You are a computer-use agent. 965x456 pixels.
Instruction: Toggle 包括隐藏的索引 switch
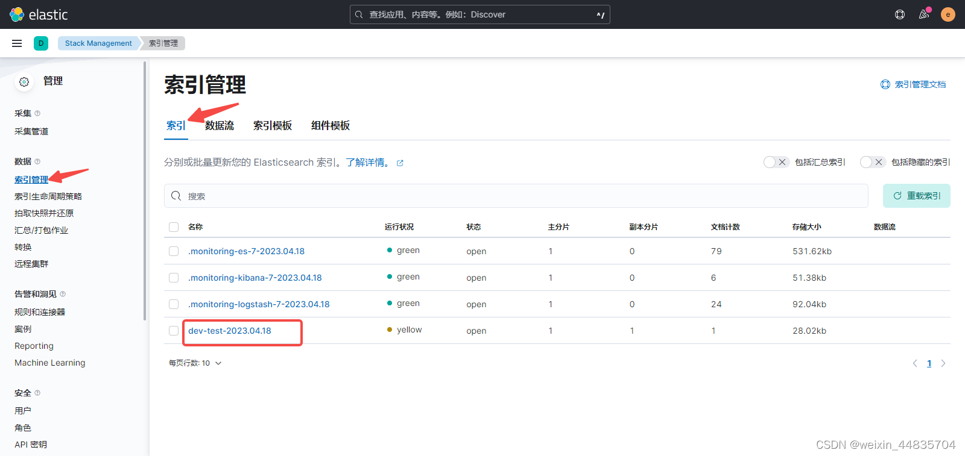coord(873,162)
